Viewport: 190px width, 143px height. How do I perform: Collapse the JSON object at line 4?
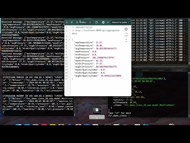69,40
